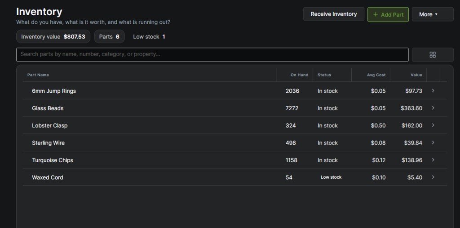Select the Turquoise Chips part name
Screen dimensions: 460x228
pos(53,160)
